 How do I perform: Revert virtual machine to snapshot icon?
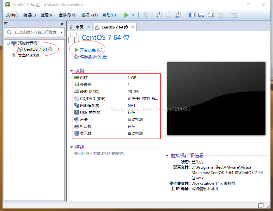(x=169, y=15)
